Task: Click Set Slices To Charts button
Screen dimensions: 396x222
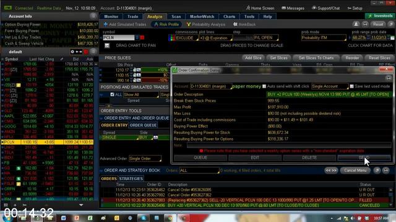Action: point(316,58)
